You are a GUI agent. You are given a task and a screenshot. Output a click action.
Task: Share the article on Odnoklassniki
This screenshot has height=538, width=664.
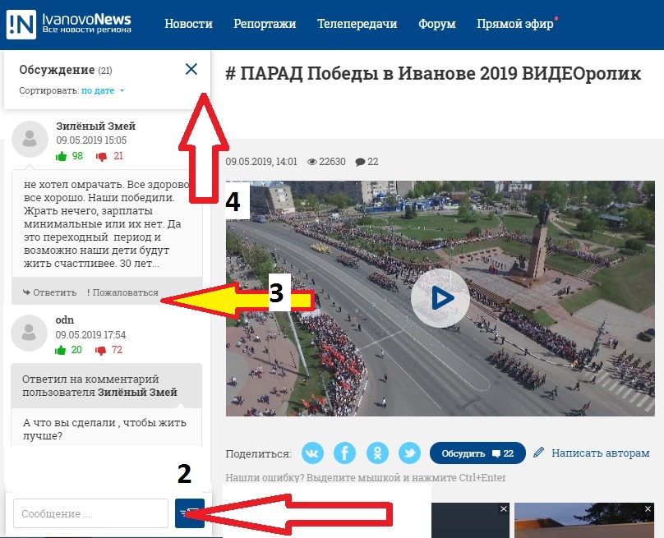(377, 453)
